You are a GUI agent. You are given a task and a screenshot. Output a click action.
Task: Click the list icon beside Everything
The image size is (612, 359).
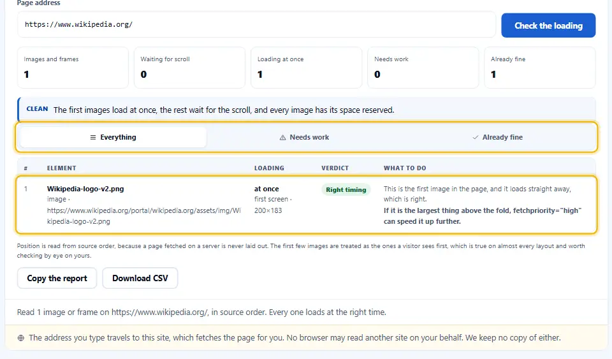(93, 137)
